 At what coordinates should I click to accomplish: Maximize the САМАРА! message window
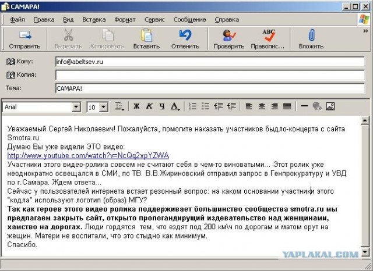coord(356,6)
